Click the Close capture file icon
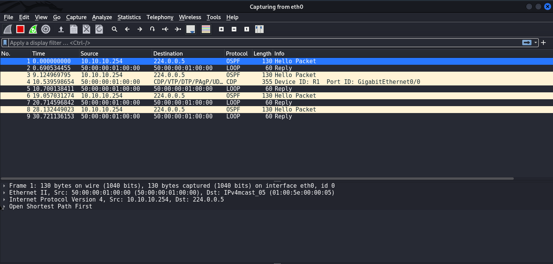This screenshot has width=553, height=264. point(86,29)
